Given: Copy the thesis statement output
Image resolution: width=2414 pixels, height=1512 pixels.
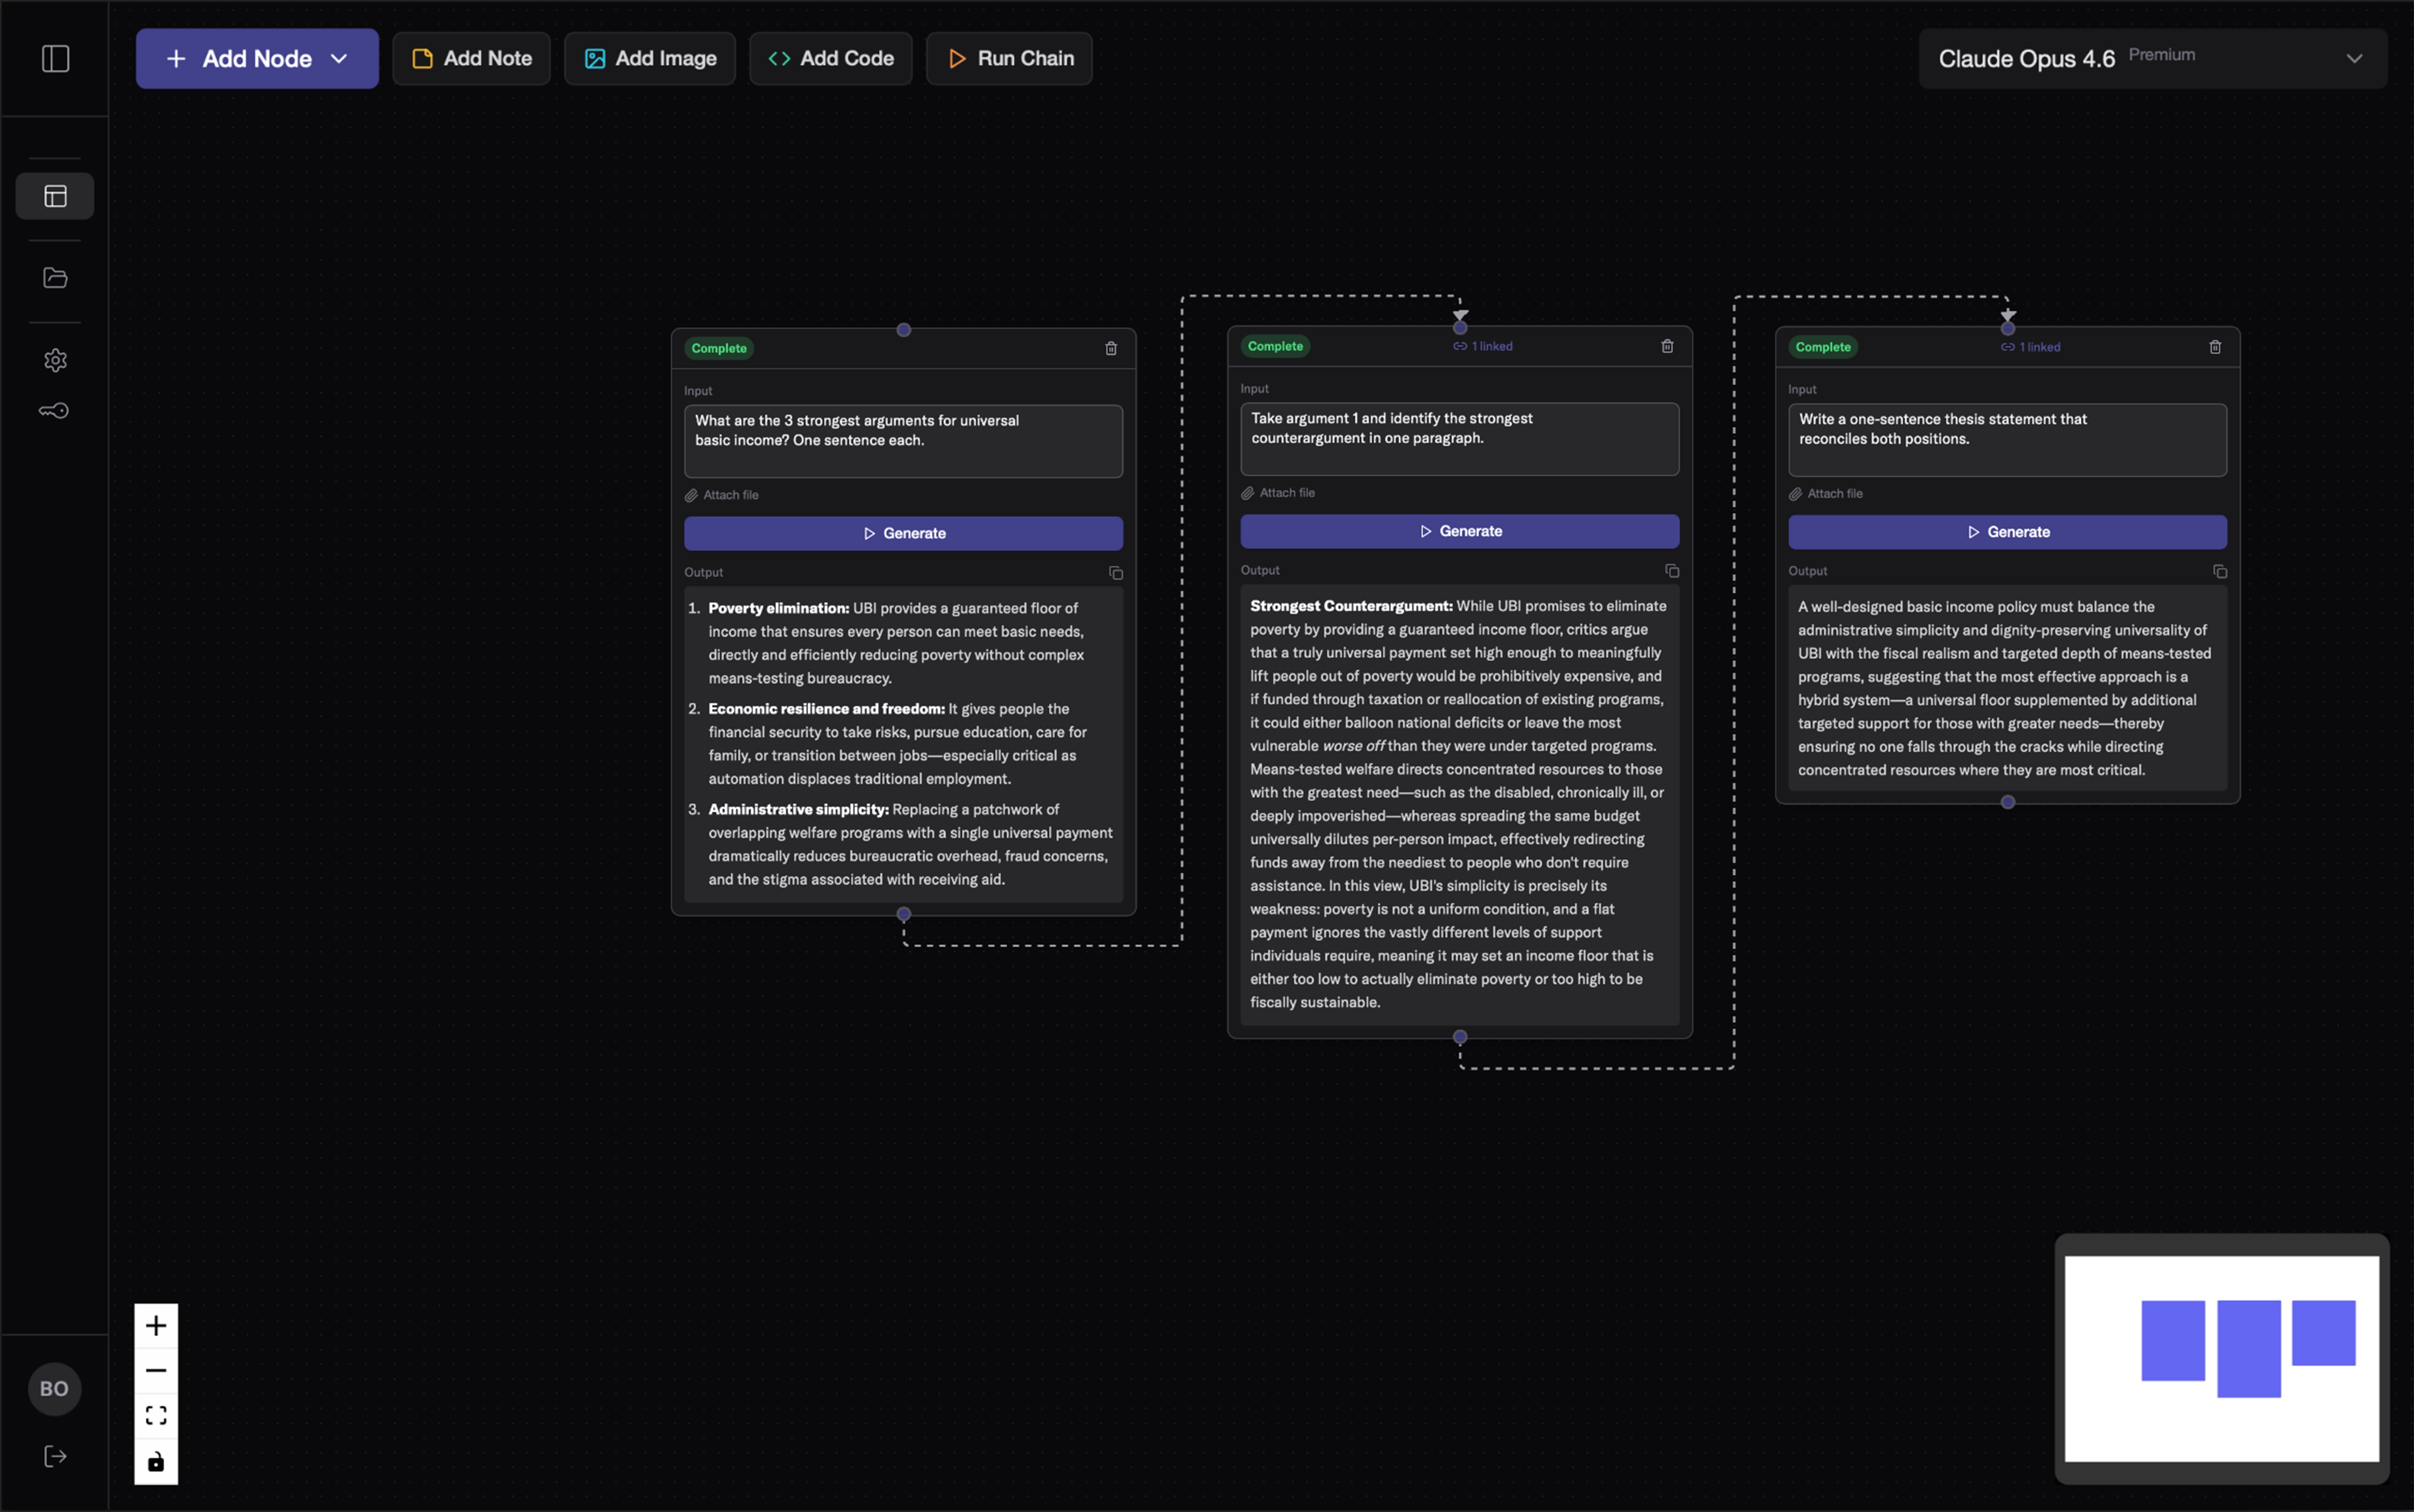Looking at the screenshot, I should [2219, 572].
